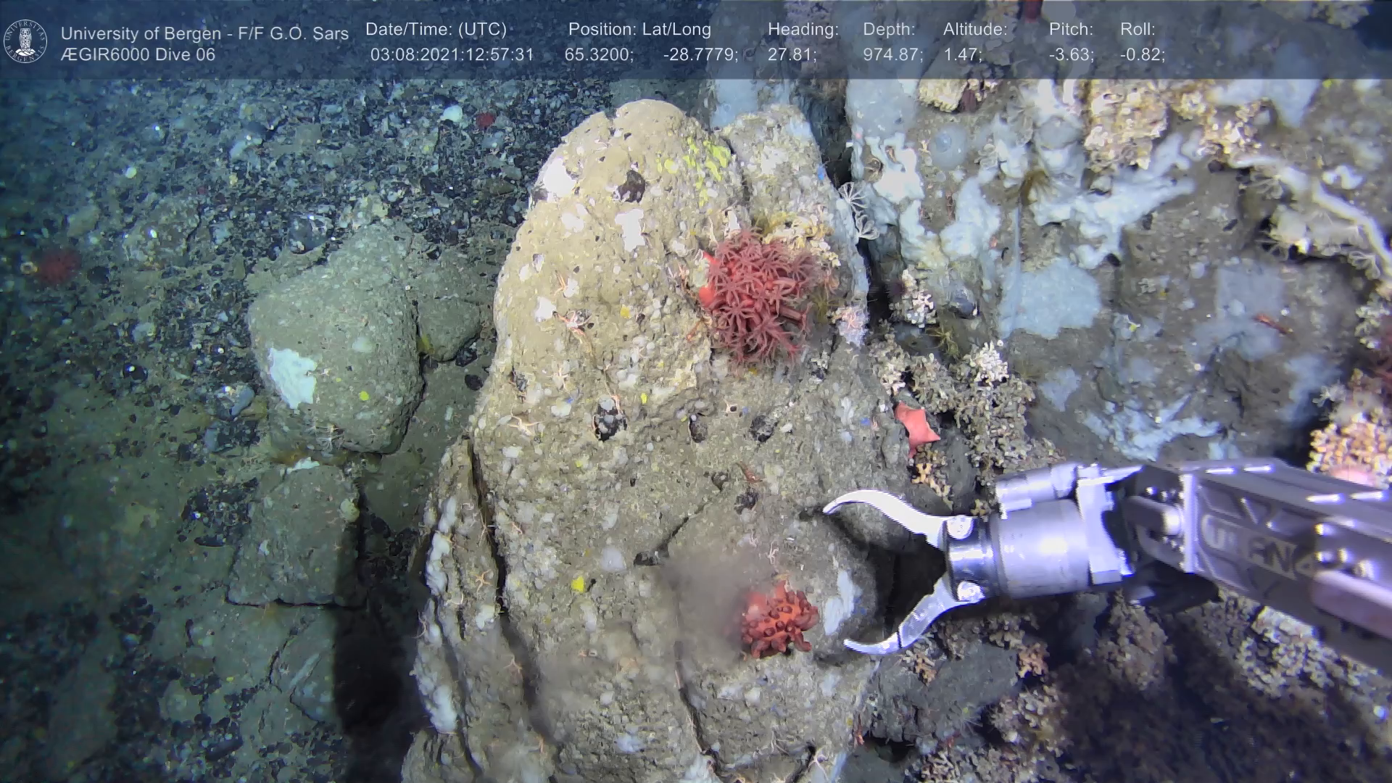Click the 'Date/Time: (UTC)' header
1392x783 pixels.
click(x=436, y=30)
